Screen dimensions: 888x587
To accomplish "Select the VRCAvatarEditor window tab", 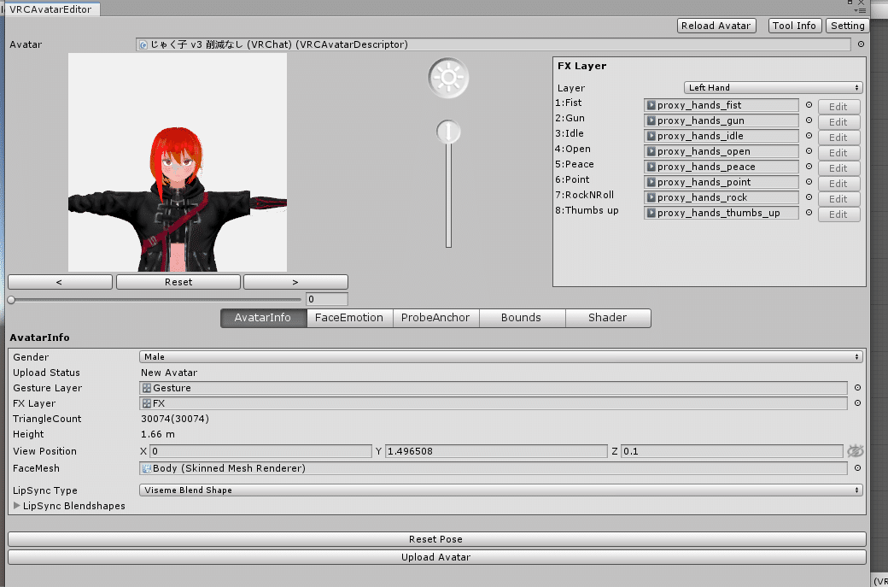I will [x=51, y=9].
